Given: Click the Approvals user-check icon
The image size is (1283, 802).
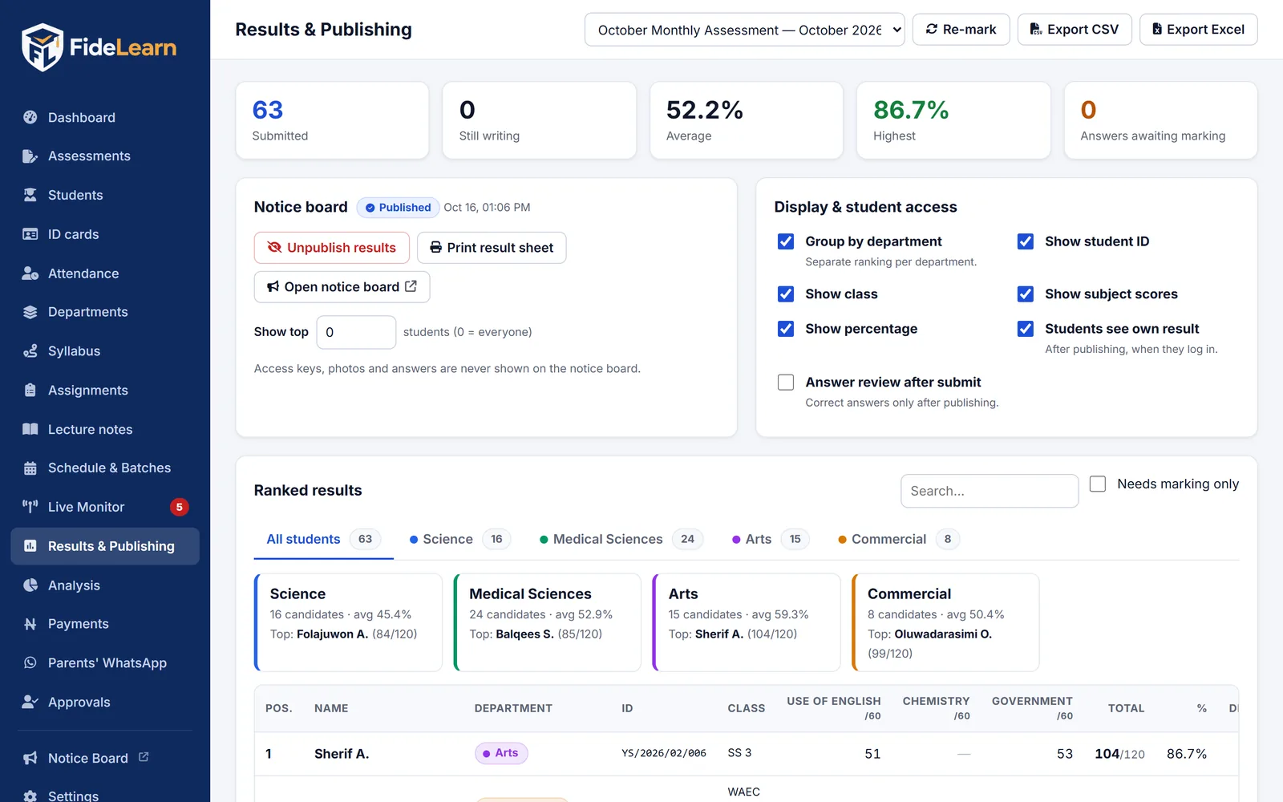Looking at the screenshot, I should [30, 702].
